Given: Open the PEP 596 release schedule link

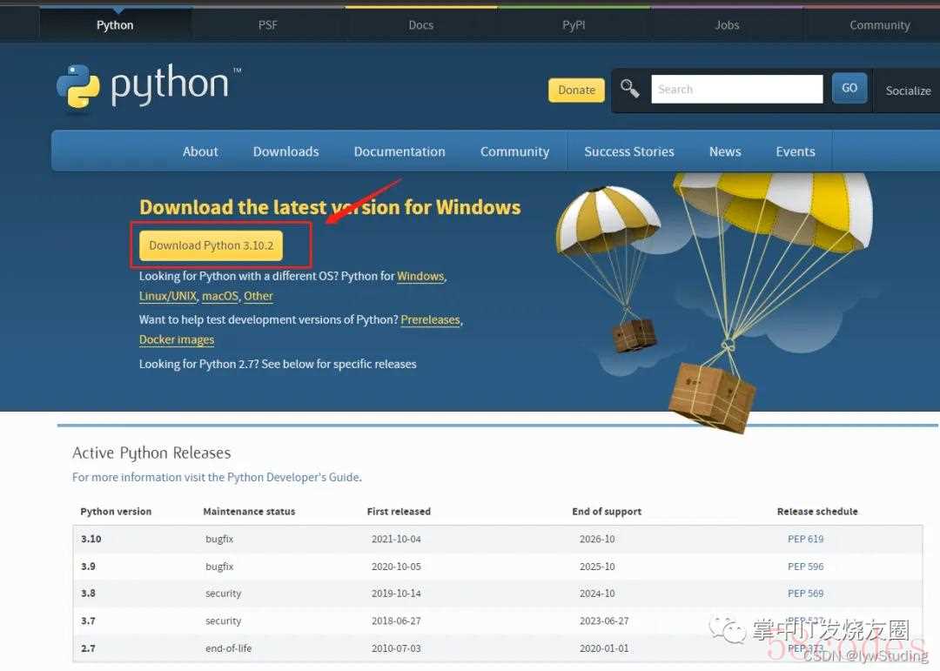Looking at the screenshot, I should tap(806, 567).
